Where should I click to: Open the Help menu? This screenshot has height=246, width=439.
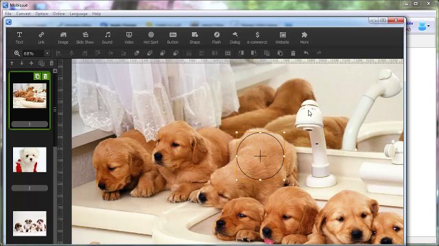[96, 14]
